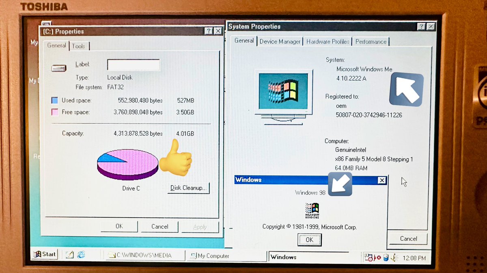Click the Show Desktop Quick Launch icon
Image resolution: width=487 pixels, height=273 pixels.
pos(69,254)
